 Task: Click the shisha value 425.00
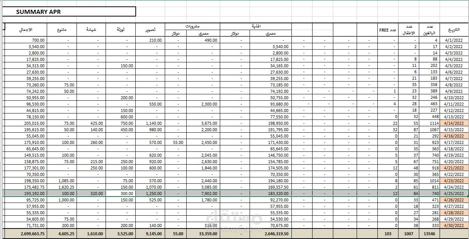[x=91, y=123]
